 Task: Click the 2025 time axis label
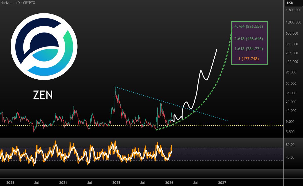click(x=116, y=182)
